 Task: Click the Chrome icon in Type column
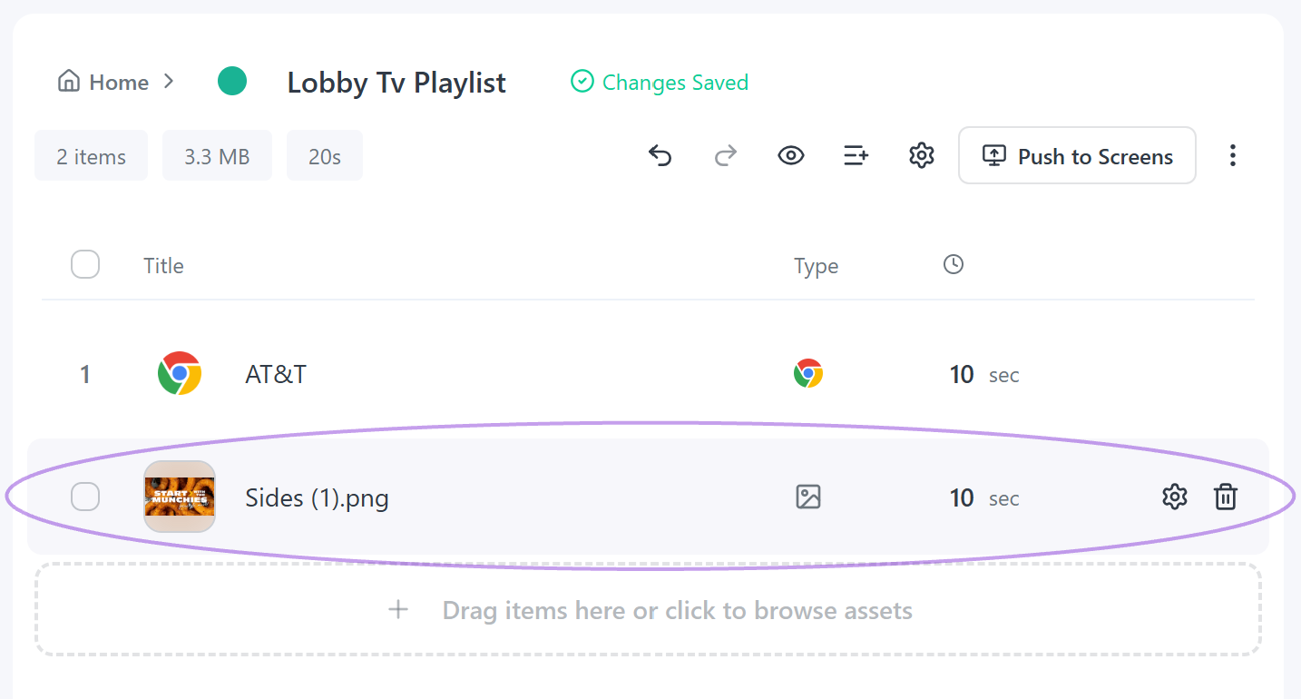pos(807,374)
